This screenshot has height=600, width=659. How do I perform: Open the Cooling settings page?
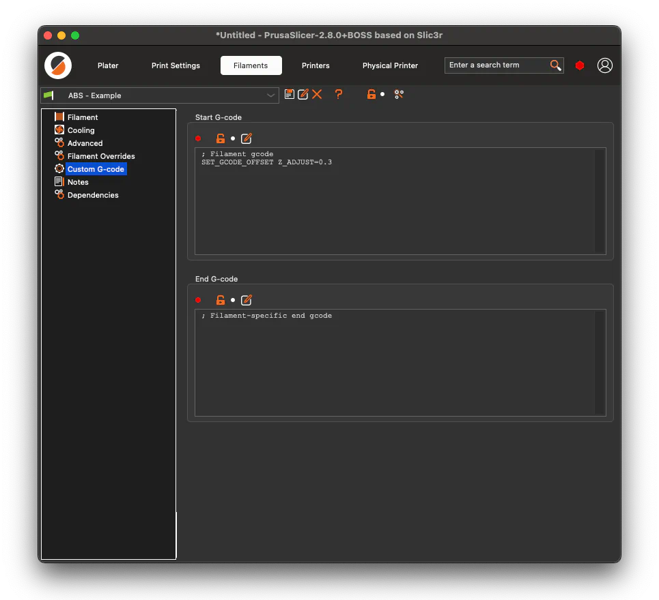81,130
